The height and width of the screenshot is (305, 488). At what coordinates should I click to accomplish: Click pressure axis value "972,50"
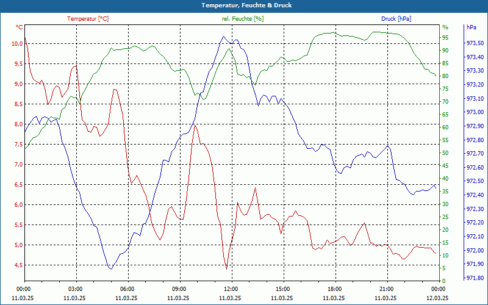pos(475,181)
